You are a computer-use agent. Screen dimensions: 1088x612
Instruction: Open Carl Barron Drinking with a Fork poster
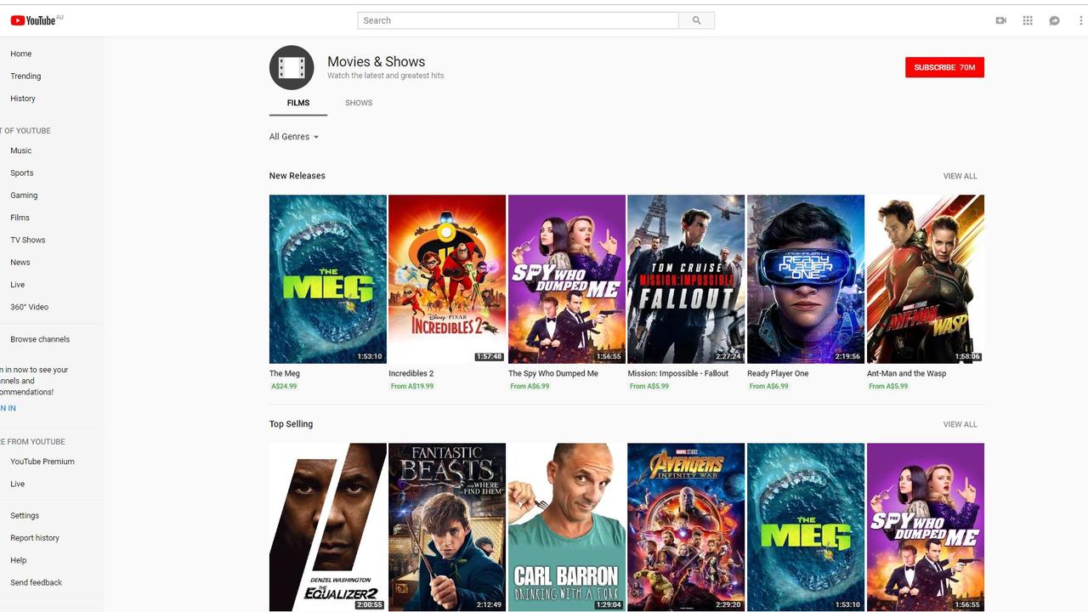click(x=567, y=527)
